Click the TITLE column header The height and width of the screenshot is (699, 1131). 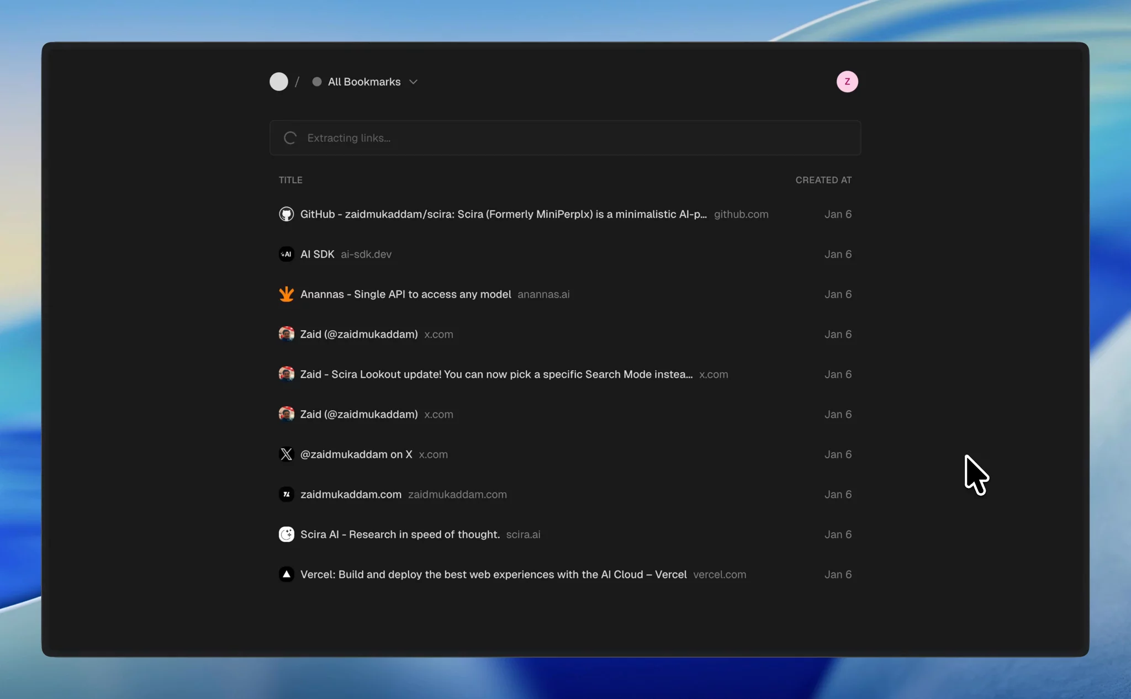point(290,180)
